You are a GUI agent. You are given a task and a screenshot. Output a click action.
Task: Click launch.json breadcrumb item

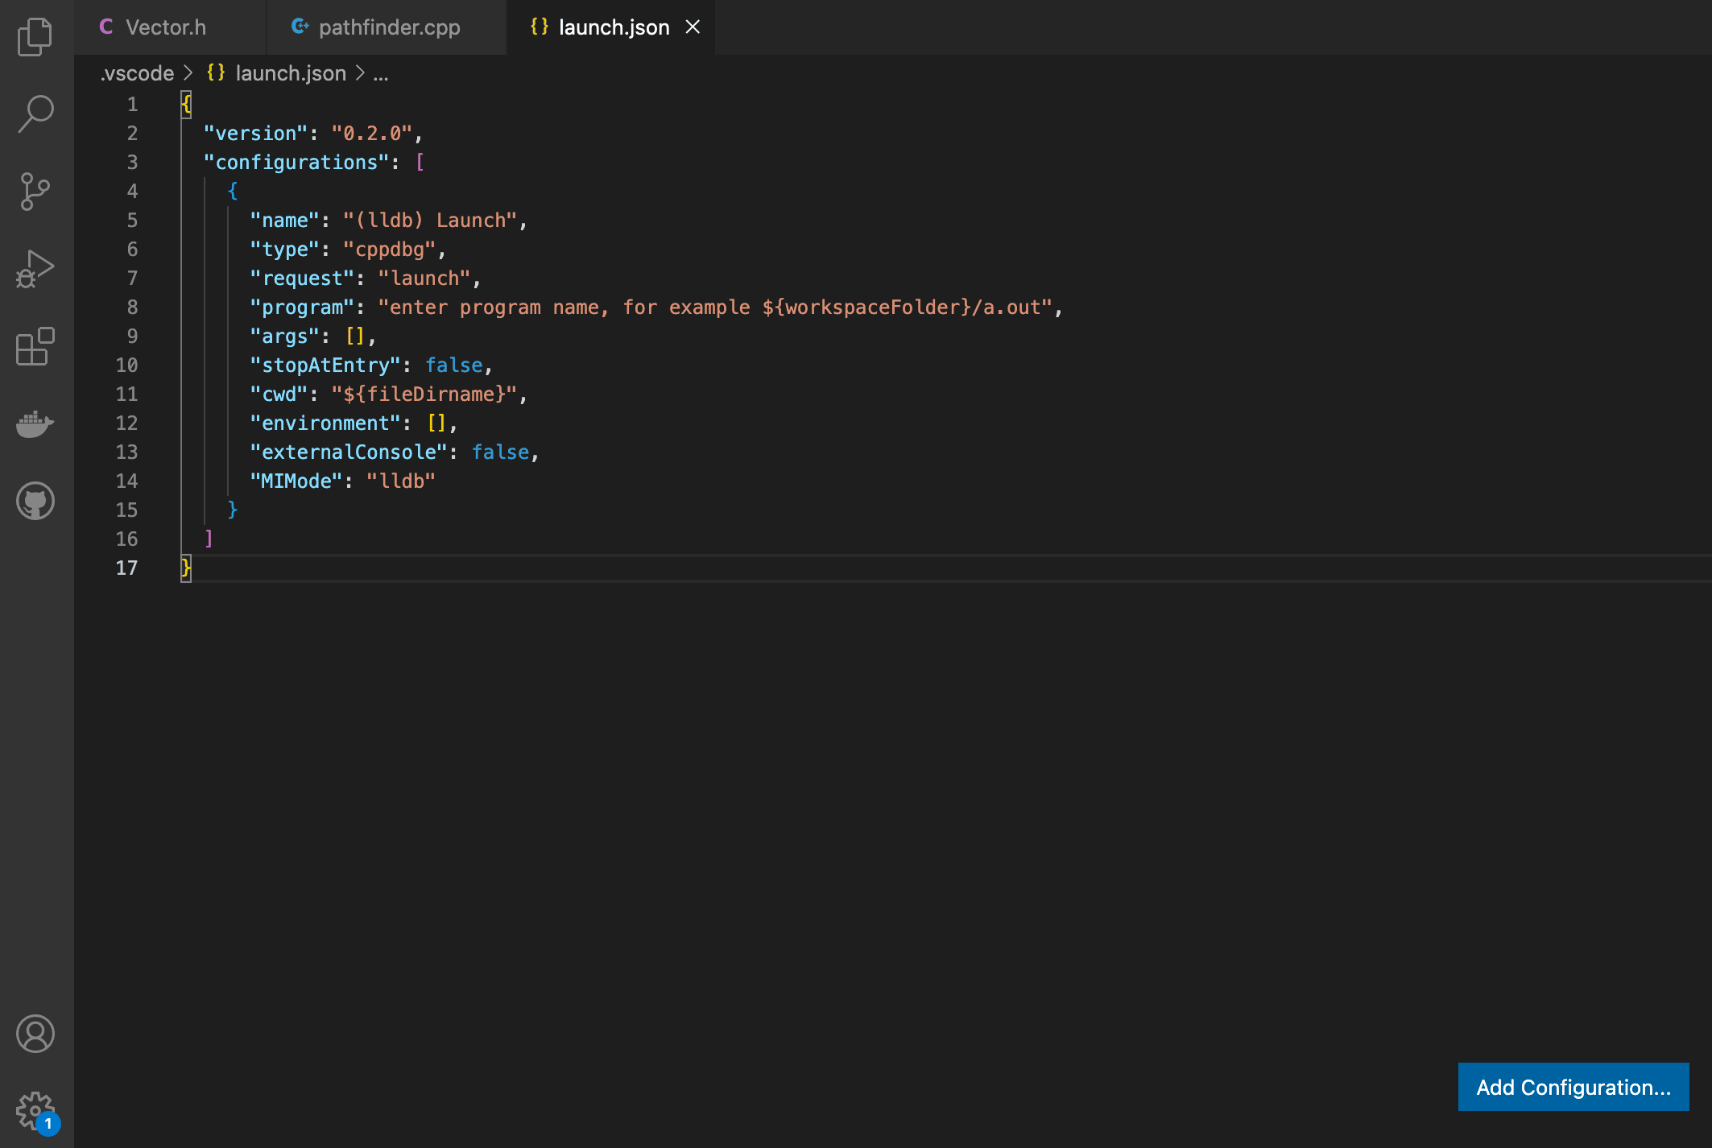click(x=291, y=73)
